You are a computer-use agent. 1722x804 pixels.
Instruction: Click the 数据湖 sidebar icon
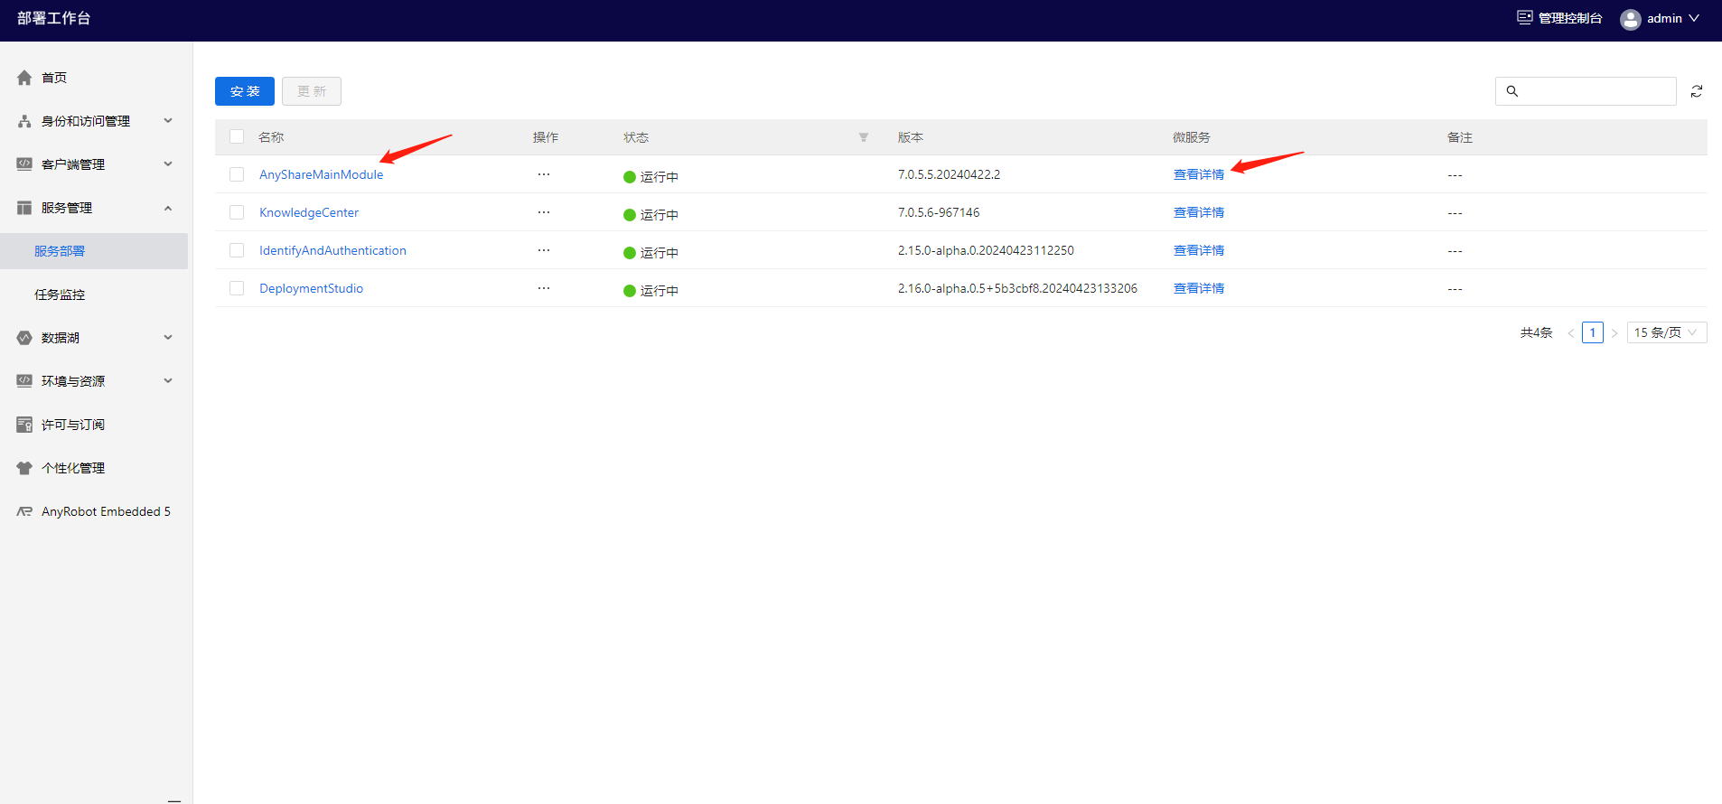point(24,338)
